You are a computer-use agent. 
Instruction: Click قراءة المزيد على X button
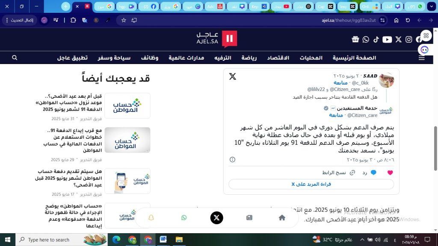(x=311, y=184)
